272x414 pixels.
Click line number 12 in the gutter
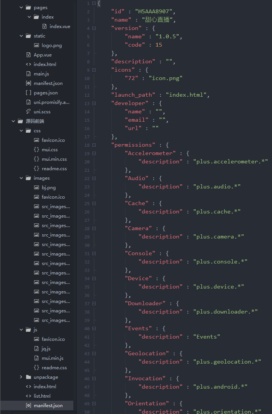(87, 95)
